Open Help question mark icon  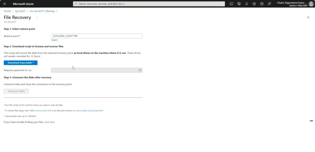click(262, 4)
